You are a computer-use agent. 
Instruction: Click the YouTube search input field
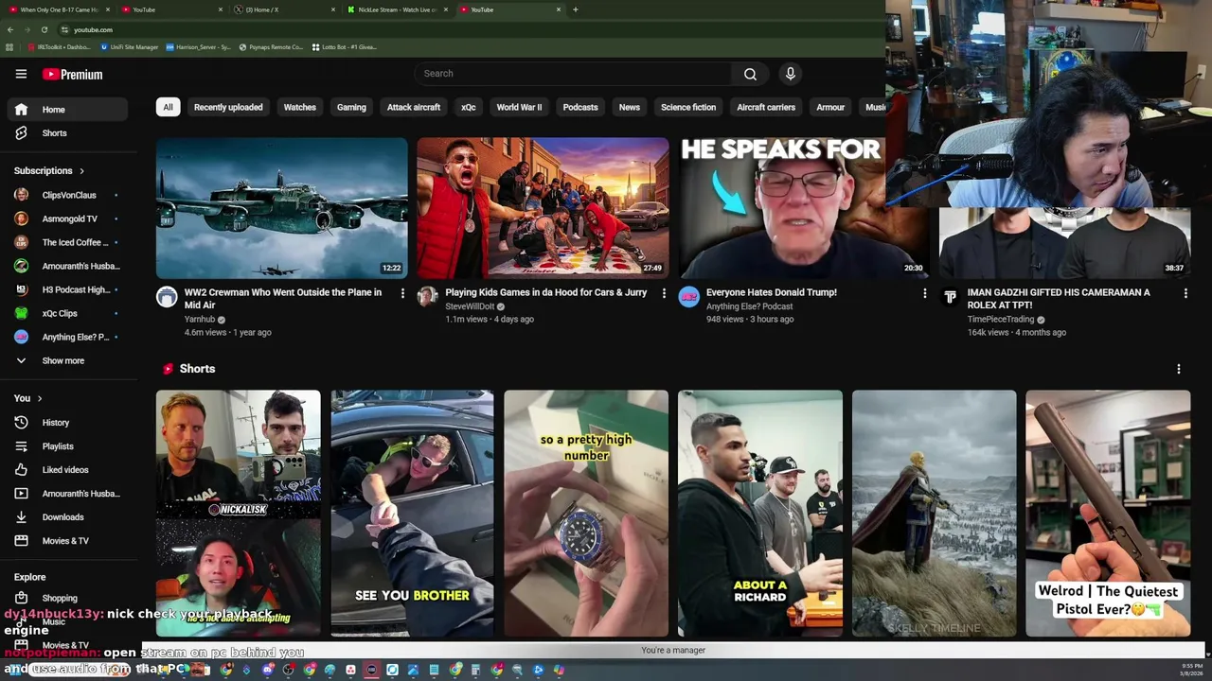572,74
